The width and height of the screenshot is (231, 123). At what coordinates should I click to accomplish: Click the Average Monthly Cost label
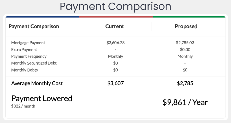37,83
